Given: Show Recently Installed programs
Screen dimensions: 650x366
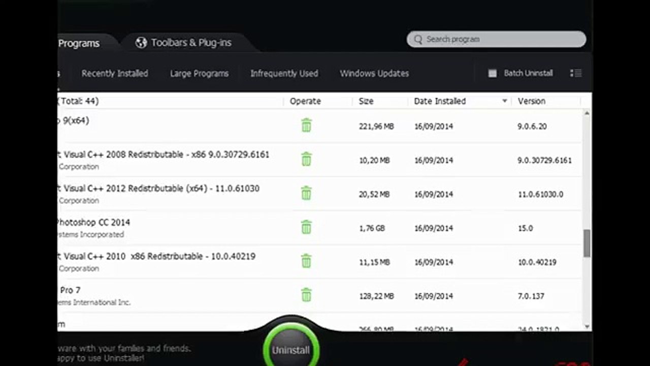Looking at the screenshot, I should pos(115,73).
